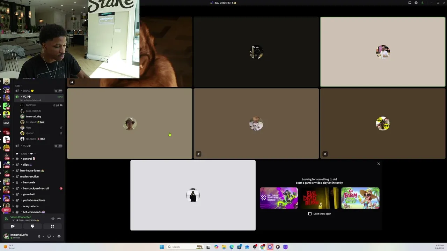447x251 pixels.
Task: Open File Explorer from taskbar
Action: tap(224, 247)
